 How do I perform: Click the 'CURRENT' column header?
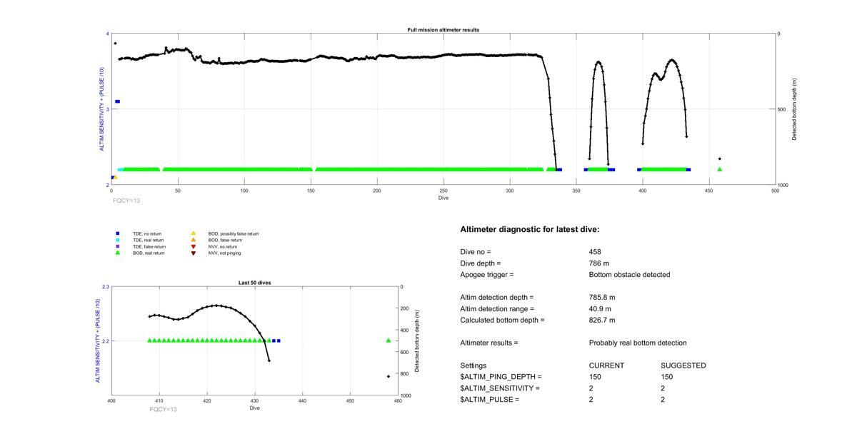pos(606,365)
